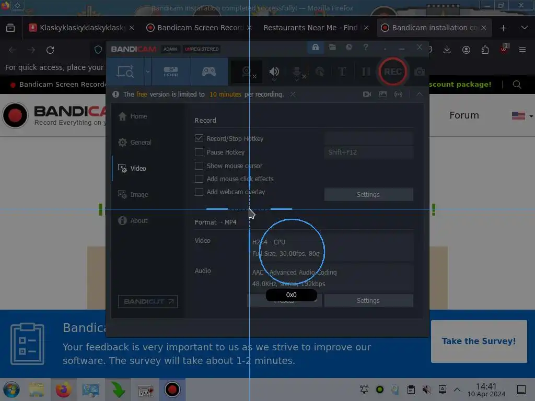Select Video tab in Bandicam sidebar
This screenshot has height=401, width=535.
tap(132, 168)
